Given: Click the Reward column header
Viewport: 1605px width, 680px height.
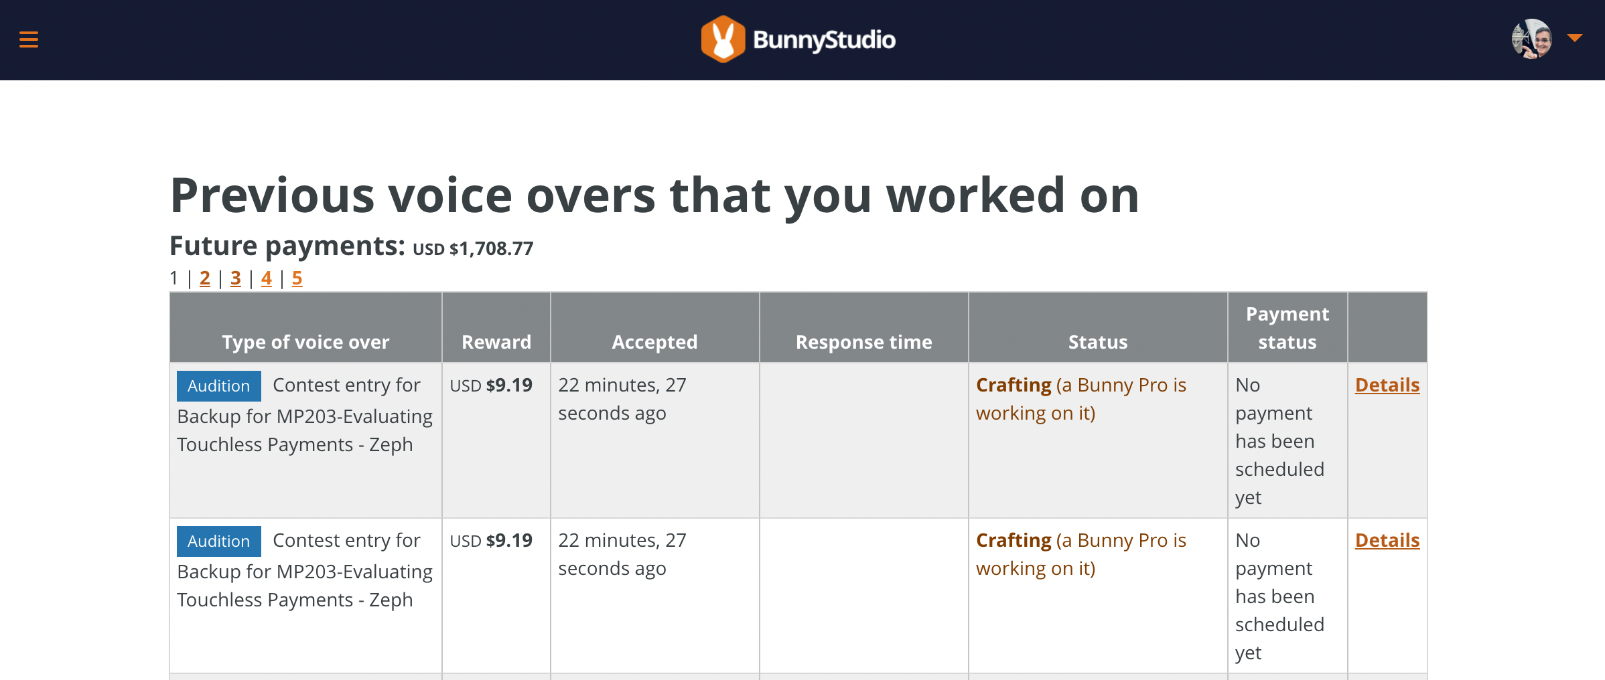Looking at the screenshot, I should click(496, 342).
